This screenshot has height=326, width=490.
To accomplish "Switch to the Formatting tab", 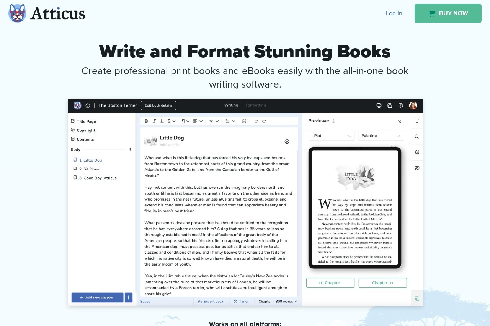I will click(256, 105).
